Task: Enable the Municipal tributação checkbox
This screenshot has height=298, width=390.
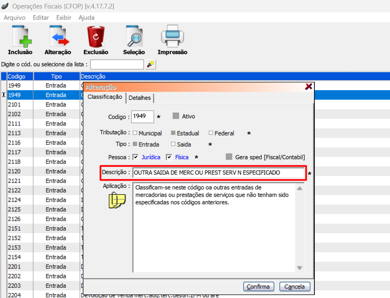Action: point(135,133)
